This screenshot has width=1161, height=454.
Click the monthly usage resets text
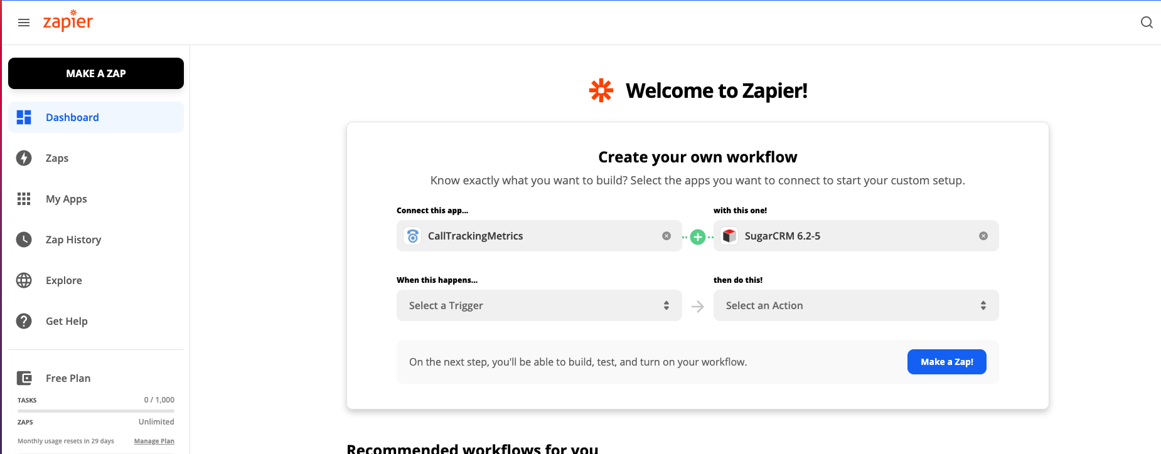click(66, 441)
